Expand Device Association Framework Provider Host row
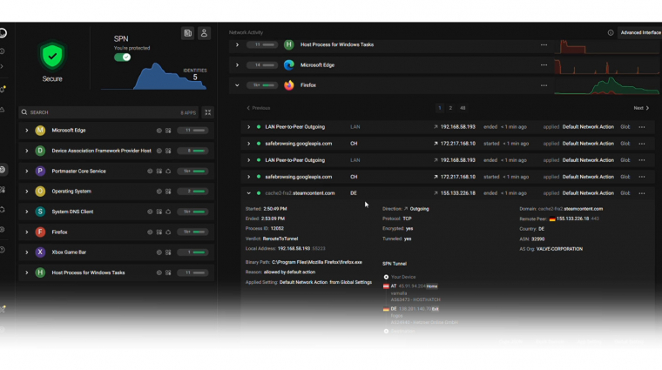The width and height of the screenshot is (662, 370). pos(27,151)
